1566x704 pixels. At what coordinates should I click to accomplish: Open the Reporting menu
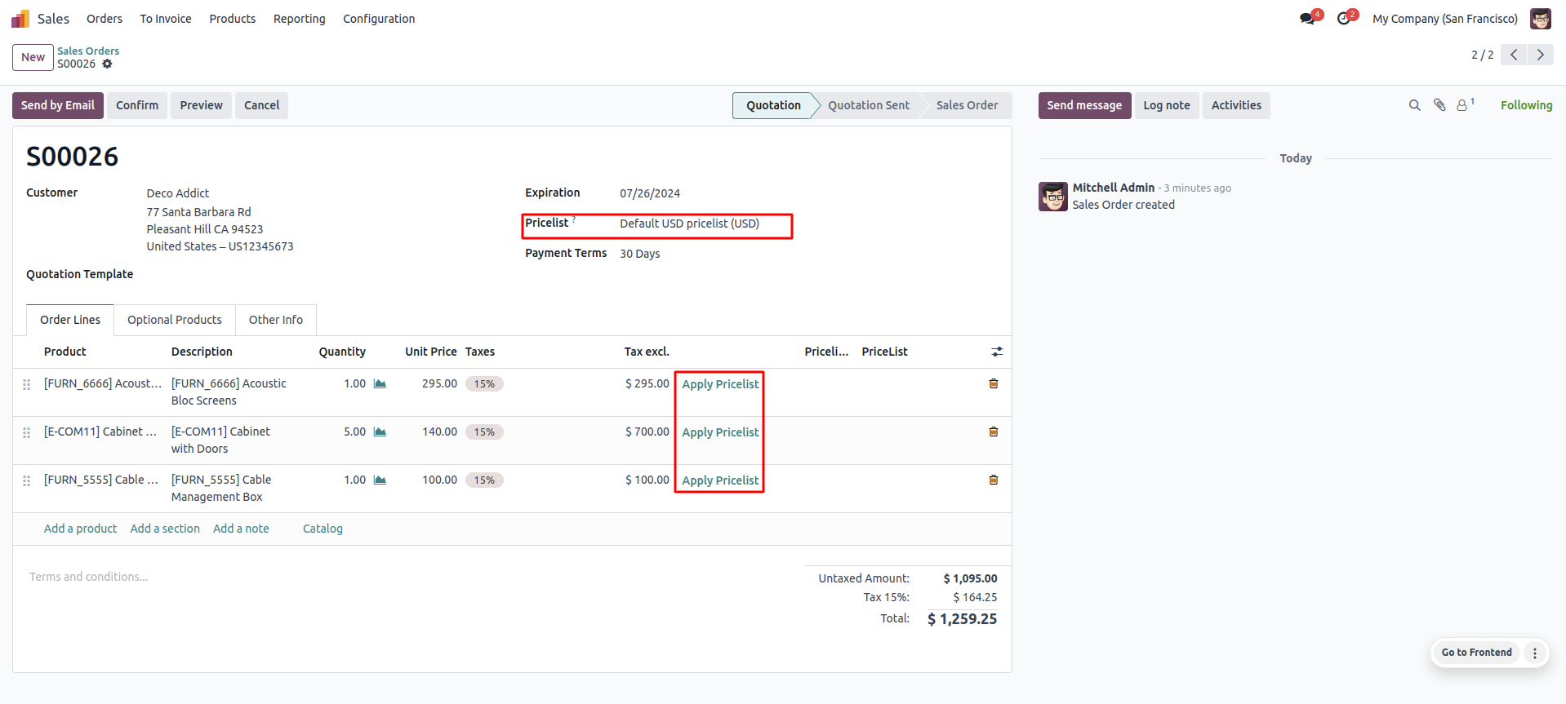(x=299, y=19)
